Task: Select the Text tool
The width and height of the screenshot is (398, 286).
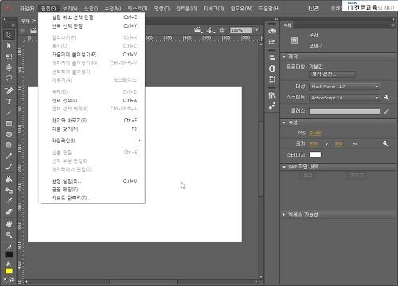Action: (x=9, y=102)
